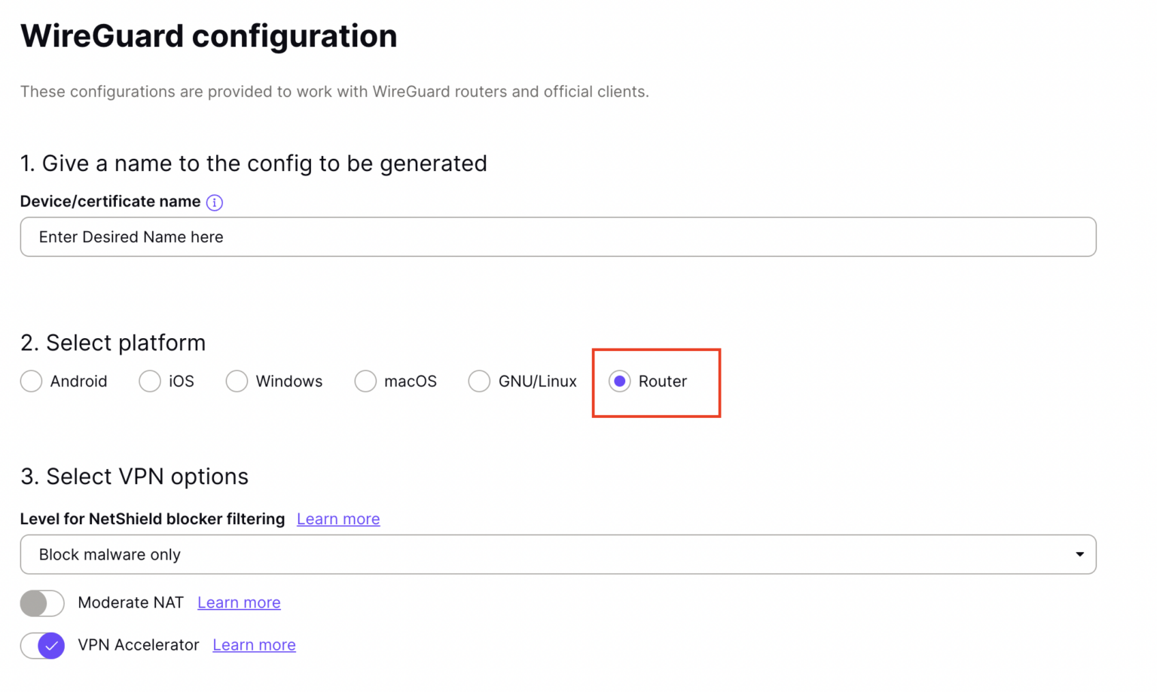This screenshot has height=692, width=1157.
Task: Disable the VPN Accelerator toggle
Action: pyautogui.click(x=42, y=645)
